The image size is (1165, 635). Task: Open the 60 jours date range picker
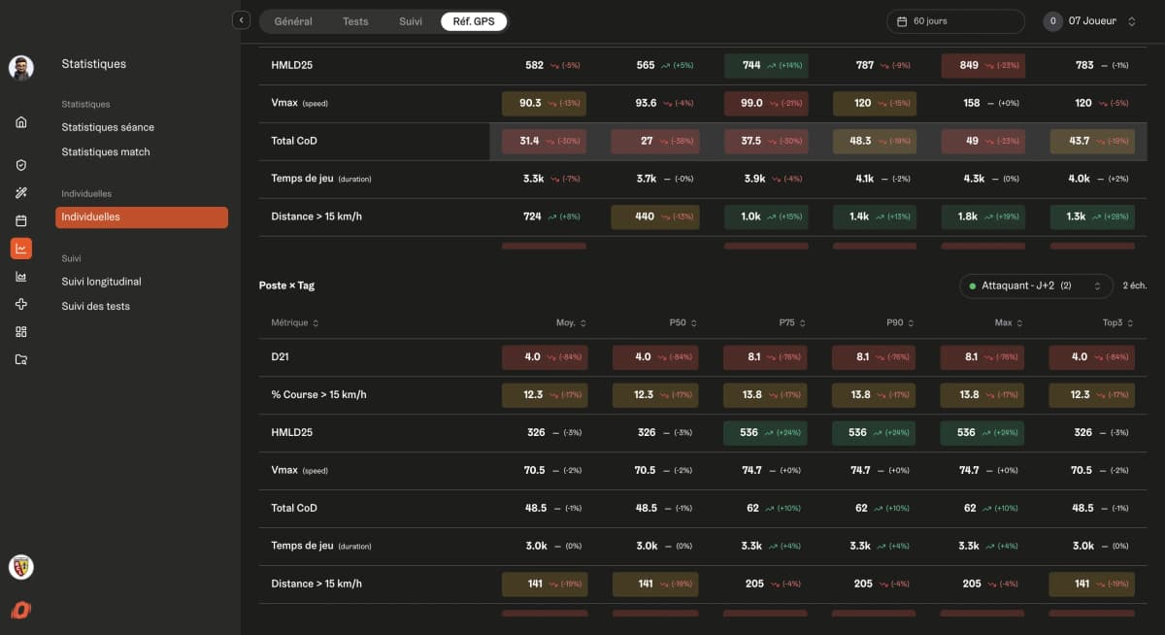click(x=955, y=21)
